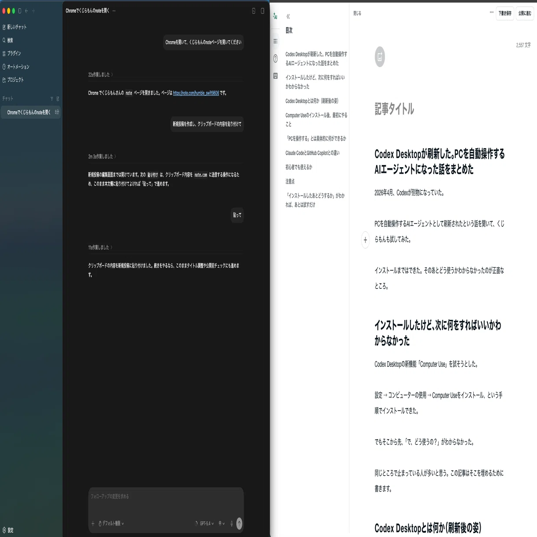The image size is (537, 537).
Task: Click the chat list filter icon
Action: 52,99
